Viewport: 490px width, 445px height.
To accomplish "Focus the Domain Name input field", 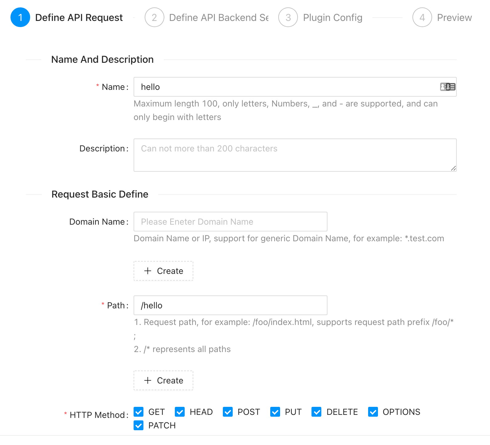I will 230,222.
